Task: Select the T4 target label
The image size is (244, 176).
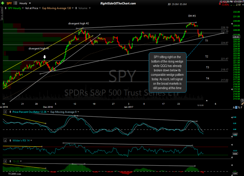Action: point(207,78)
